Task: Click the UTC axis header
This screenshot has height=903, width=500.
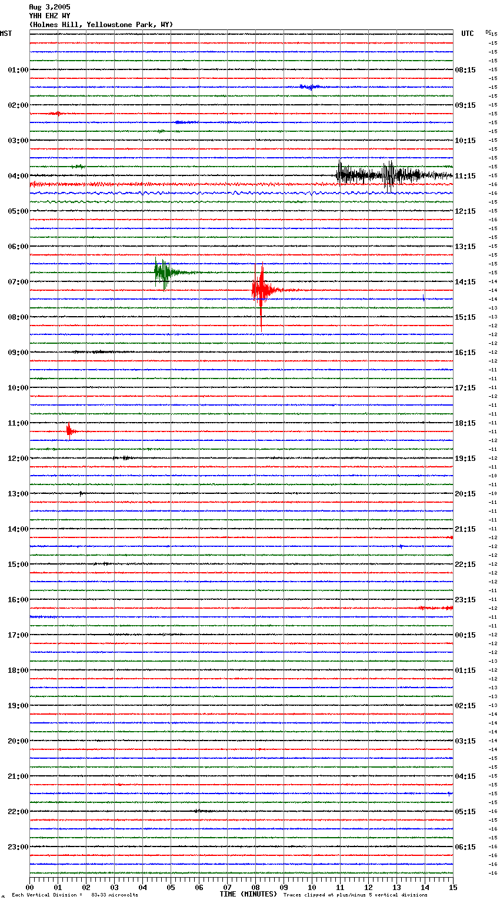Action: coord(468,34)
